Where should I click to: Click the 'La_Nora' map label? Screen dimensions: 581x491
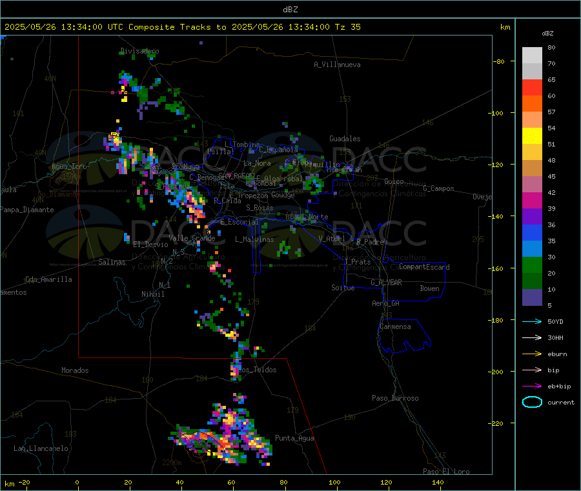coord(257,163)
